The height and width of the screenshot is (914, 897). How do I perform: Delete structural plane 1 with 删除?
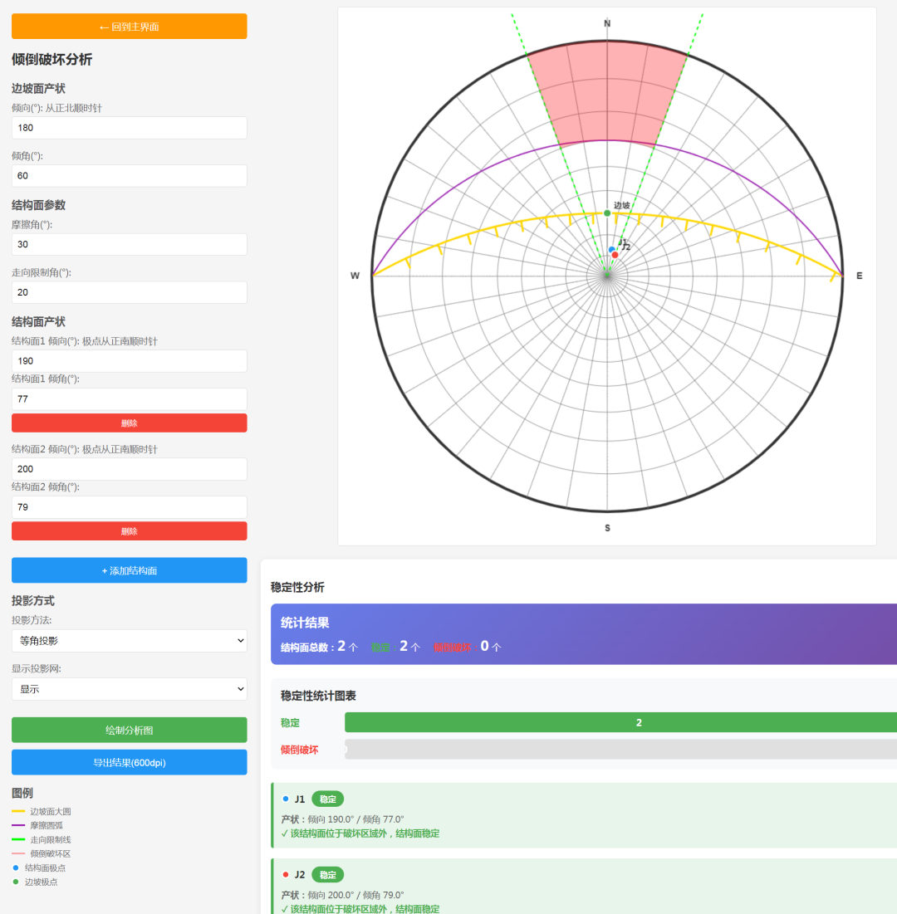[130, 423]
